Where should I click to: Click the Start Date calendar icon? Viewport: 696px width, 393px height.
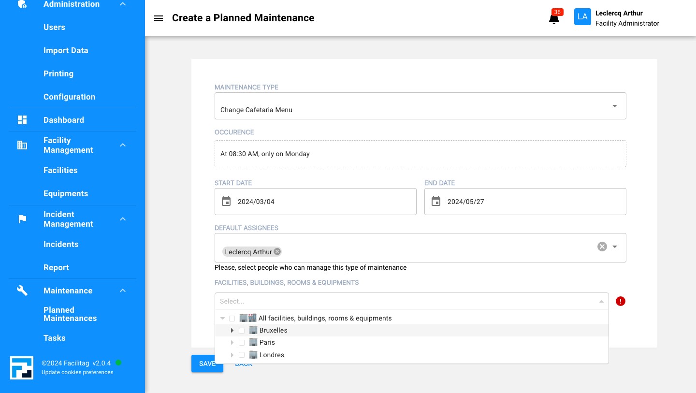click(x=226, y=202)
